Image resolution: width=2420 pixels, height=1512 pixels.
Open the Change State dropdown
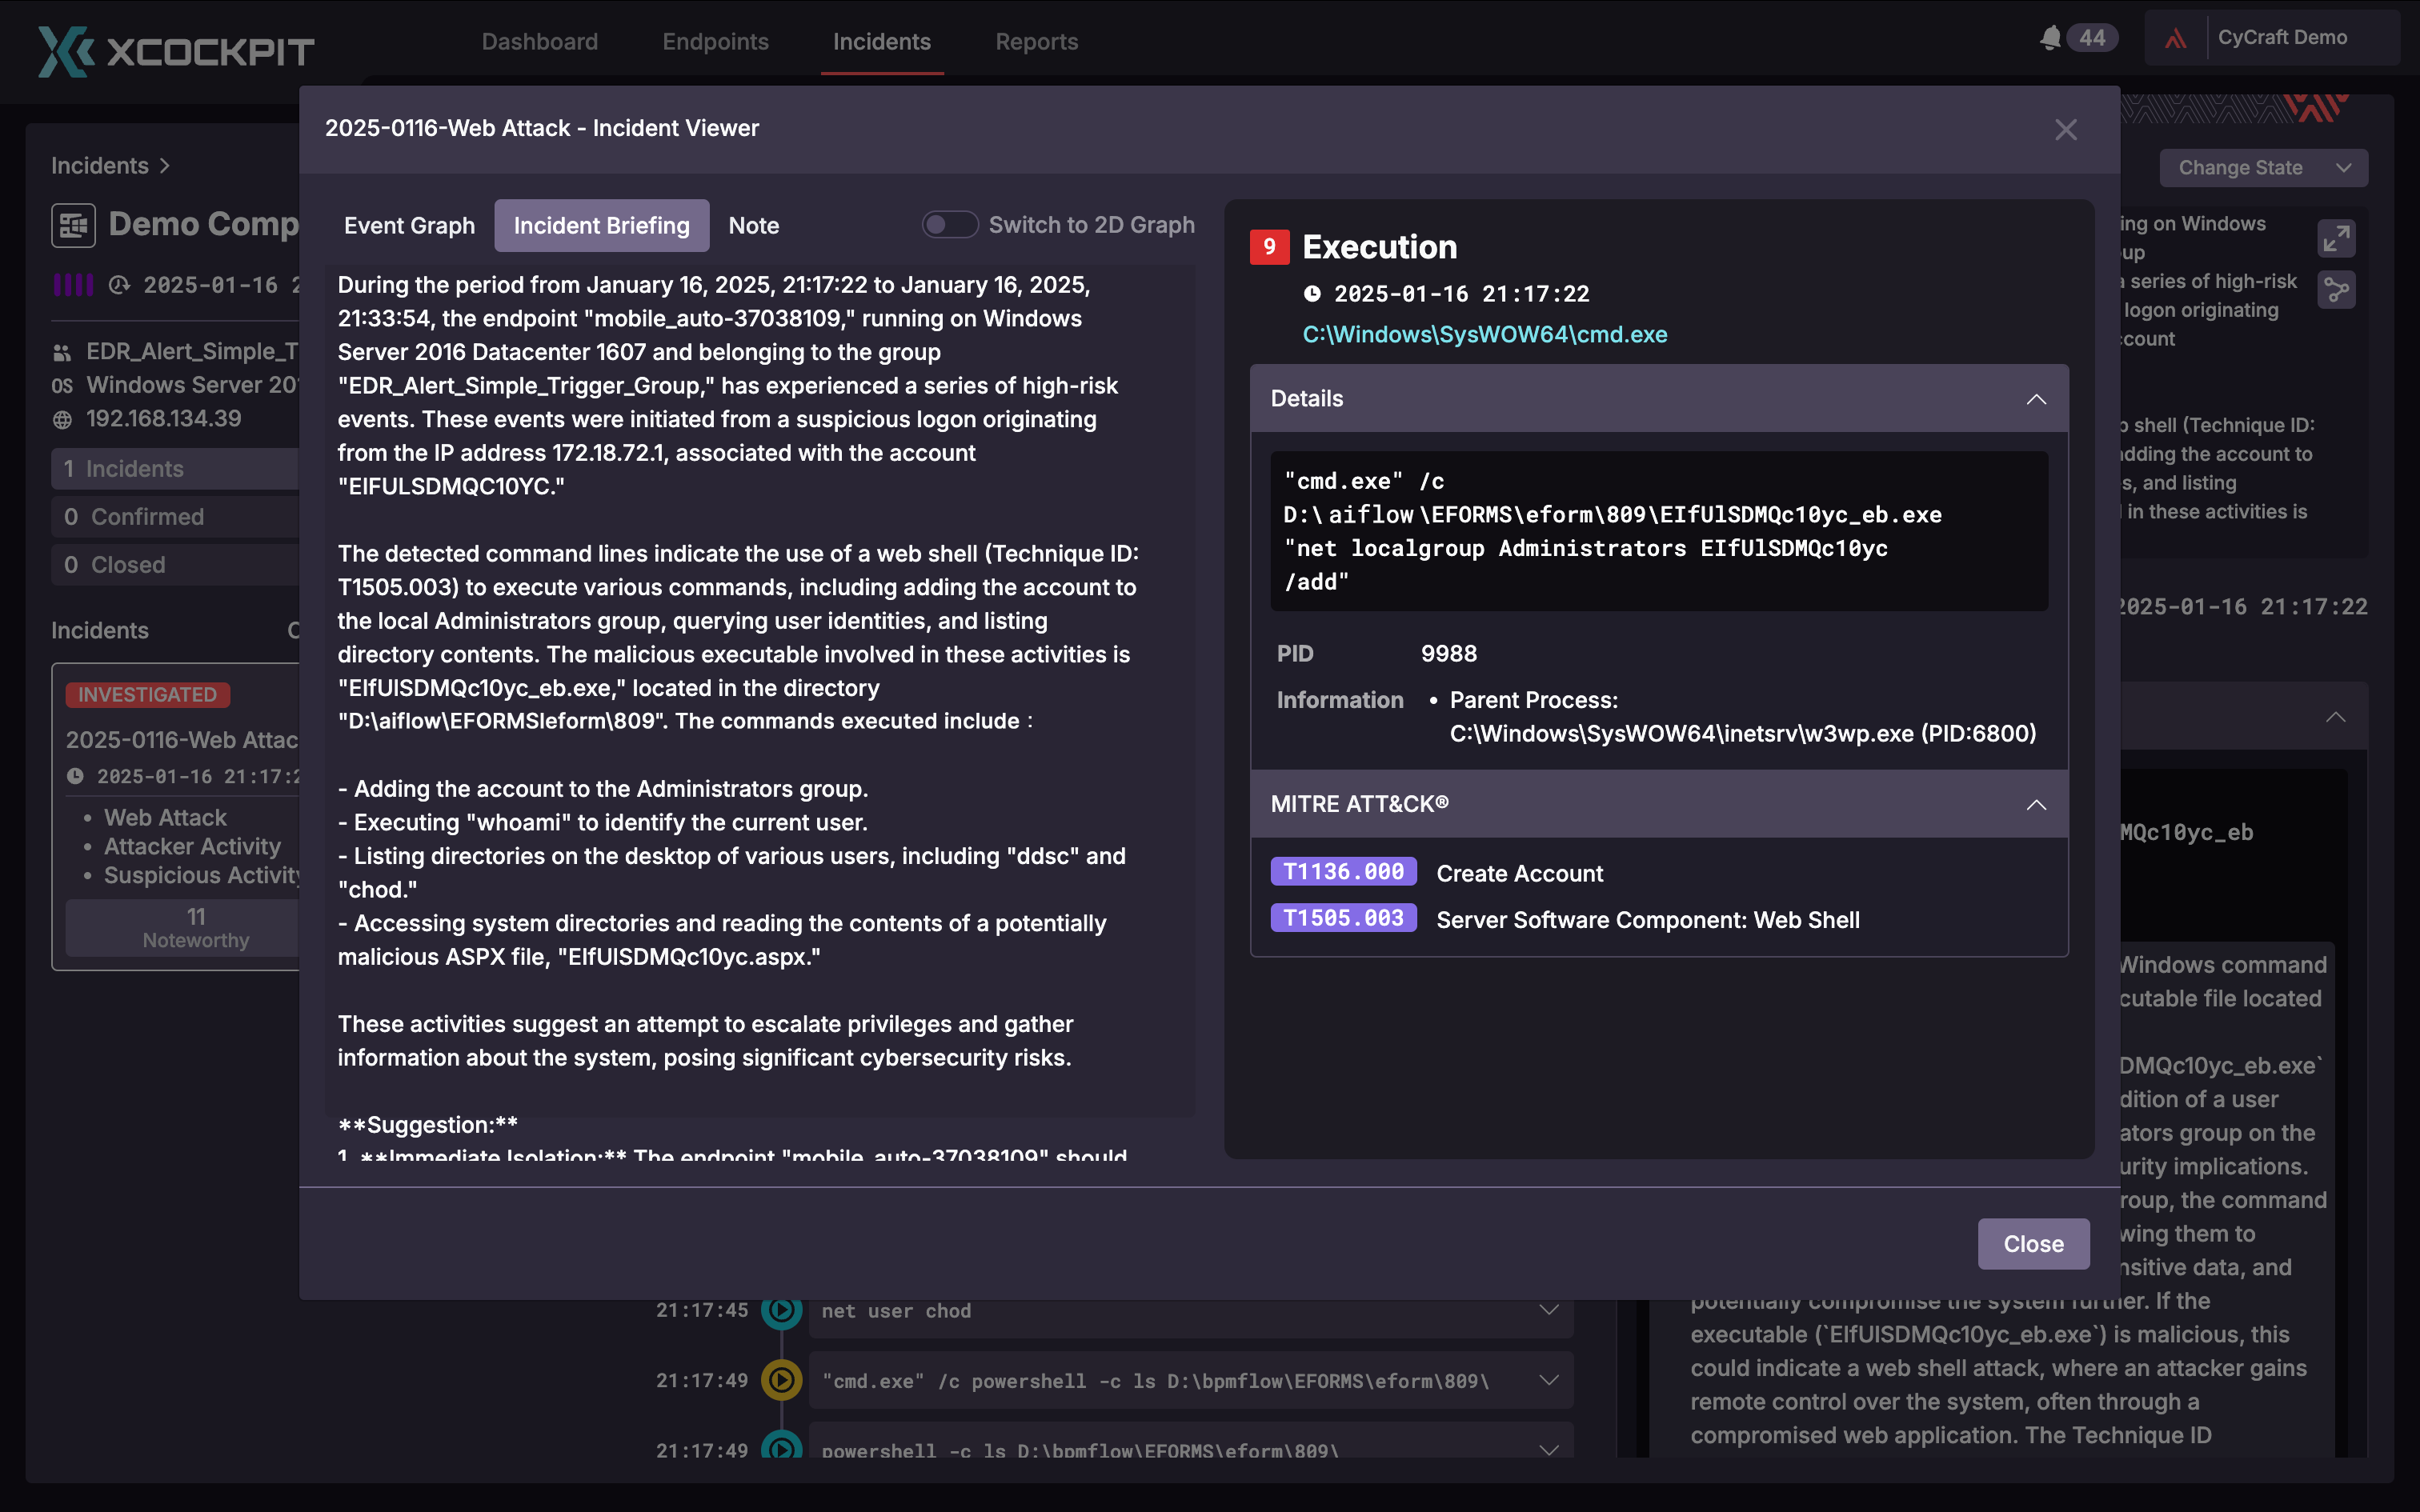pyautogui.click(x=2262, y=167)
